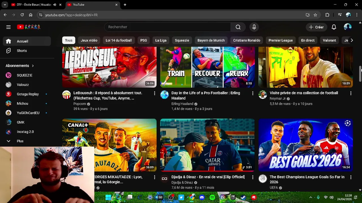Select the En direct chip
The width and height of the screenshot is (362, 203).
point(308,40)
